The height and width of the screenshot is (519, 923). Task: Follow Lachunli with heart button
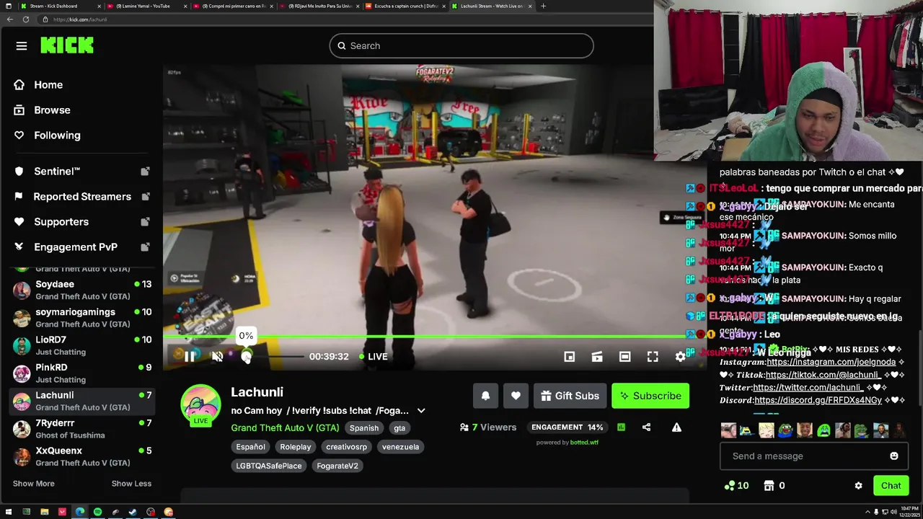(516, 396)
